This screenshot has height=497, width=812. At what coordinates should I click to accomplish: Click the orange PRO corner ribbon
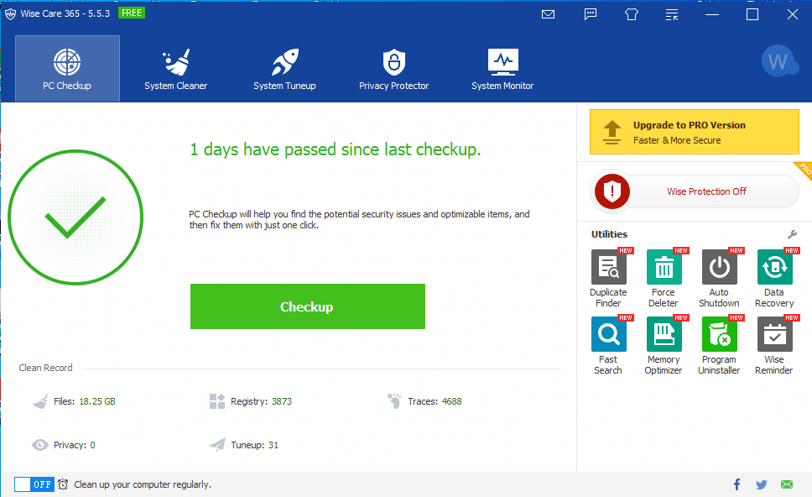(804, 170)
